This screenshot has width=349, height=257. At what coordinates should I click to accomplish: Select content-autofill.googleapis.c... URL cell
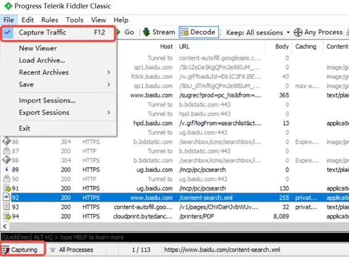[x=220, y=58]
